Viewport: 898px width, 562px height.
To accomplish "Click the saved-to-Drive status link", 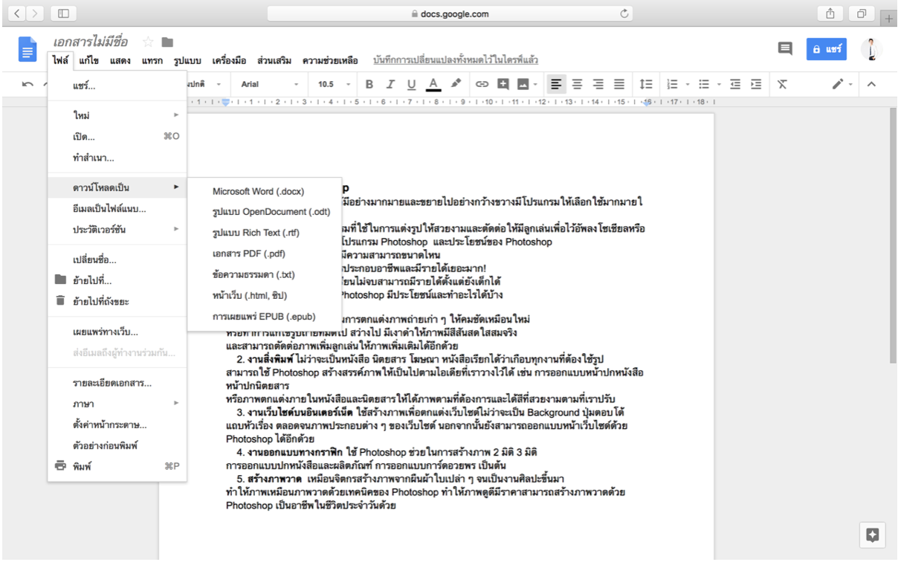I will (x=456, y=60).
